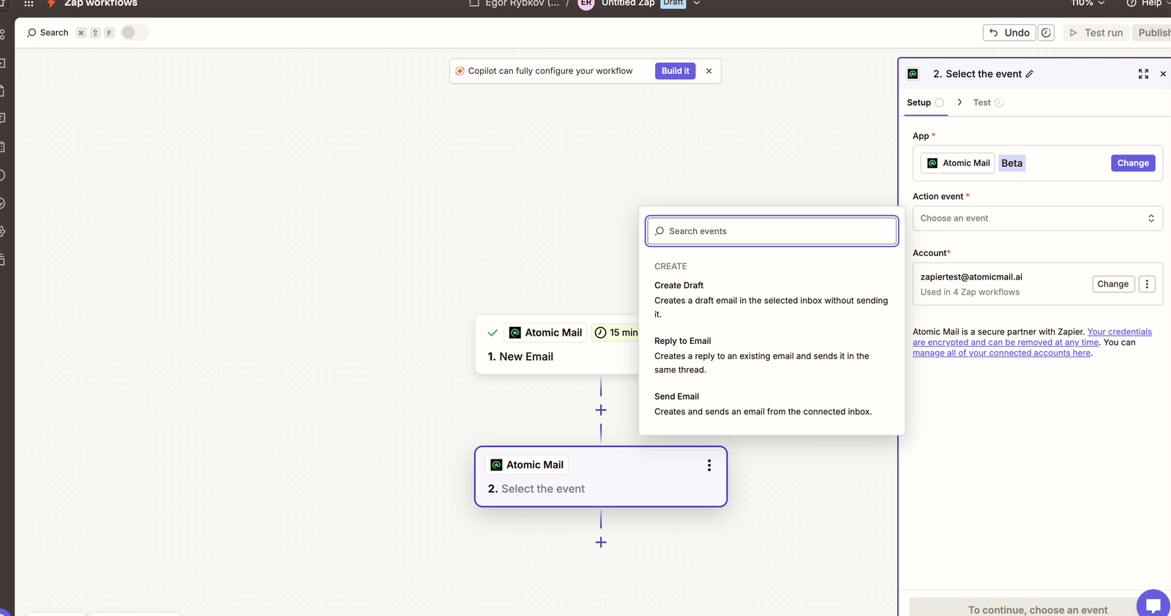Click the green checkmark on step 1
Viewport: 1171px width, 616px height.
(493, 333)
